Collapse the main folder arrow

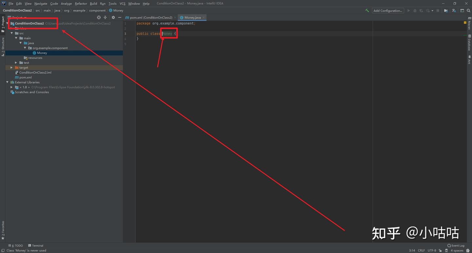point(16,38)
